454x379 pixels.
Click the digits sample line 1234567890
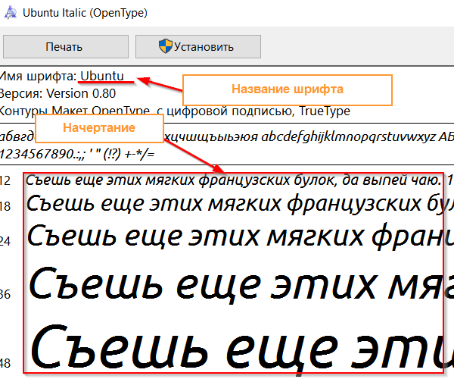coord(77,154)
